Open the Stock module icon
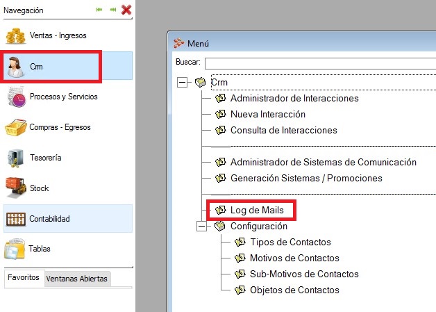This screenshot has width=436, height=312. (x=16, y=188)
